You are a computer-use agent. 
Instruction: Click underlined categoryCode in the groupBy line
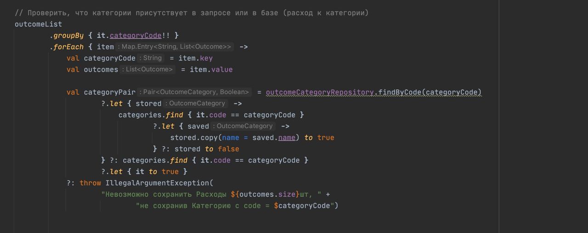[x=136, y=35]
